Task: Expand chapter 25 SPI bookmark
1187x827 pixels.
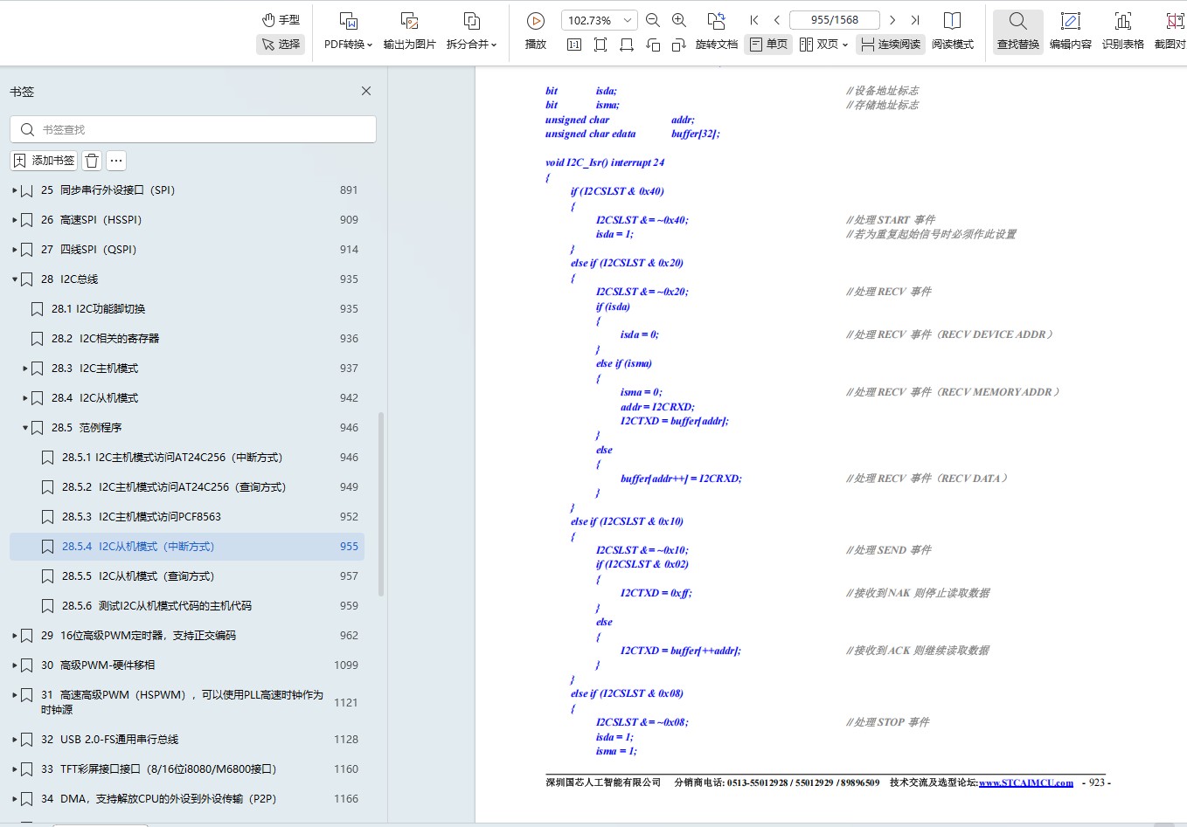Action: click(14, 190)
